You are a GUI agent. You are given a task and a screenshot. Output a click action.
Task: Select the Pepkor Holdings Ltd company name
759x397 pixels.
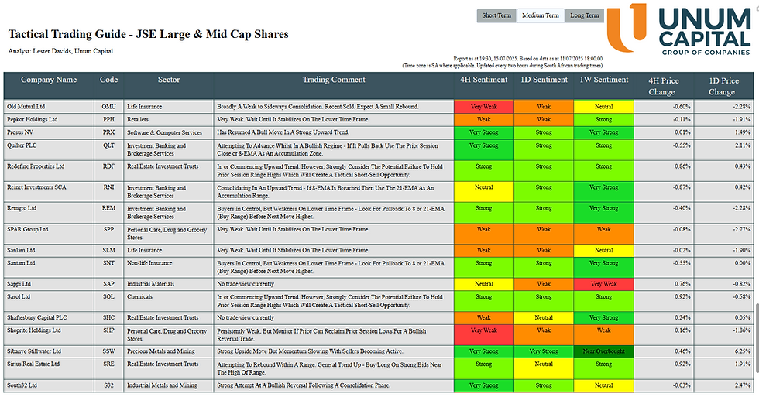32,119
